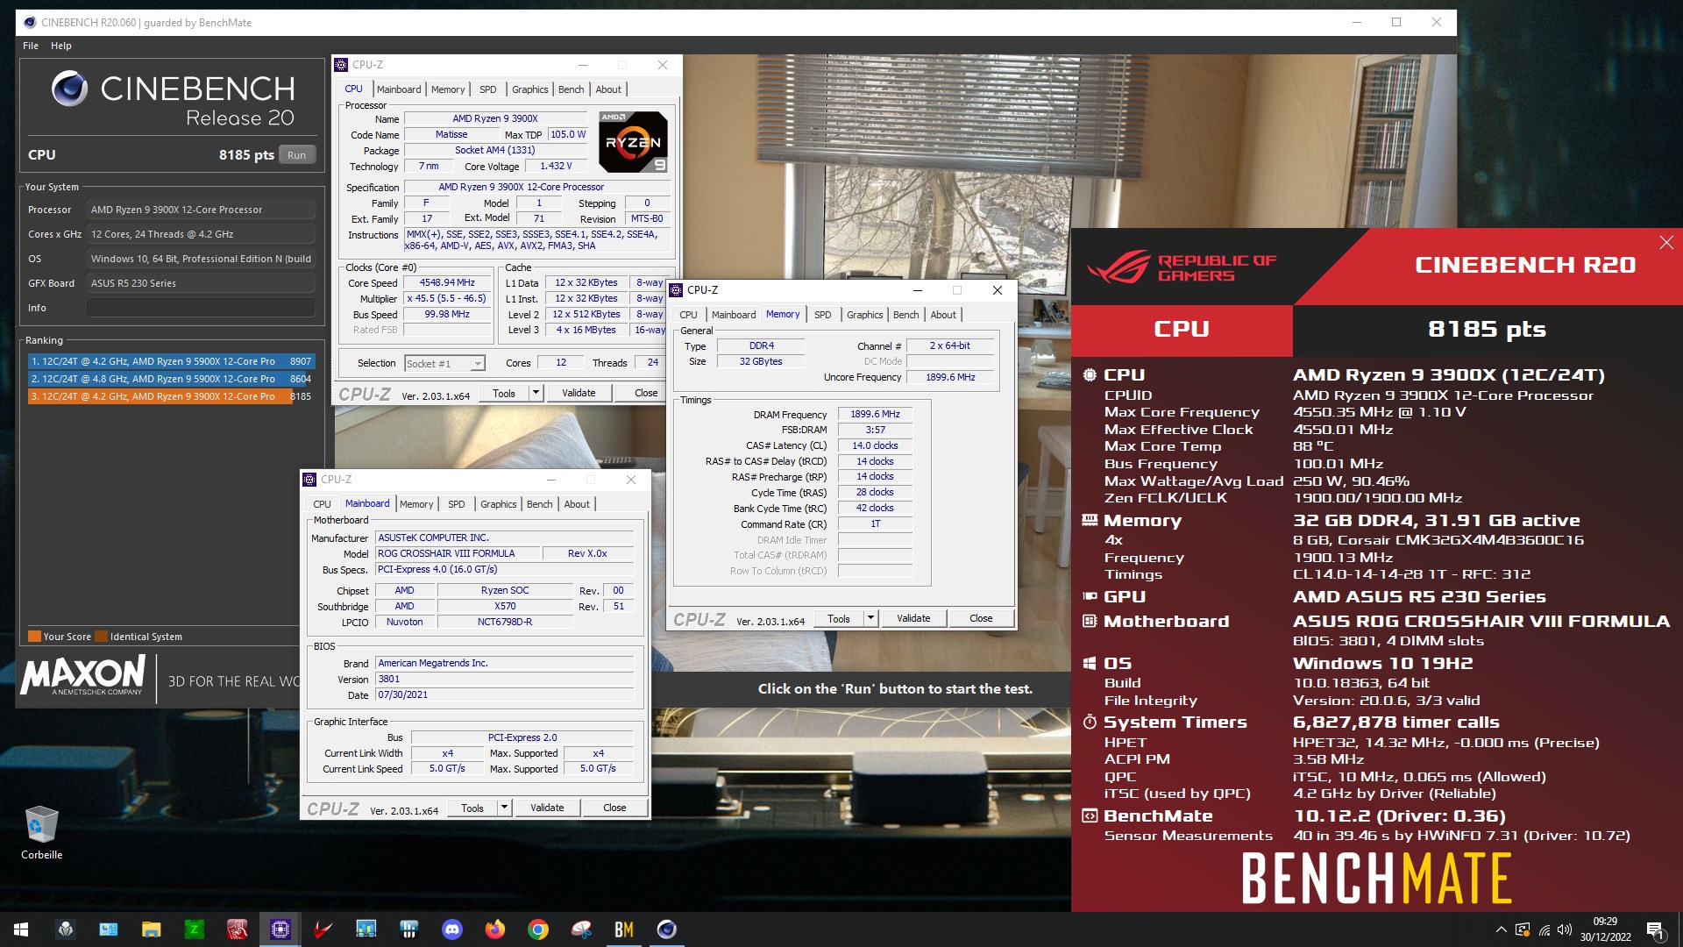Open the red bird app in taskbar
Viewport: 1683px width, 947px height.
pos(323,929)
